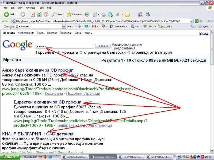The height and width of the screenshot is (160, 214).
Task: Open the Mail icon in the IE toolbar
Action: point(95,14)
